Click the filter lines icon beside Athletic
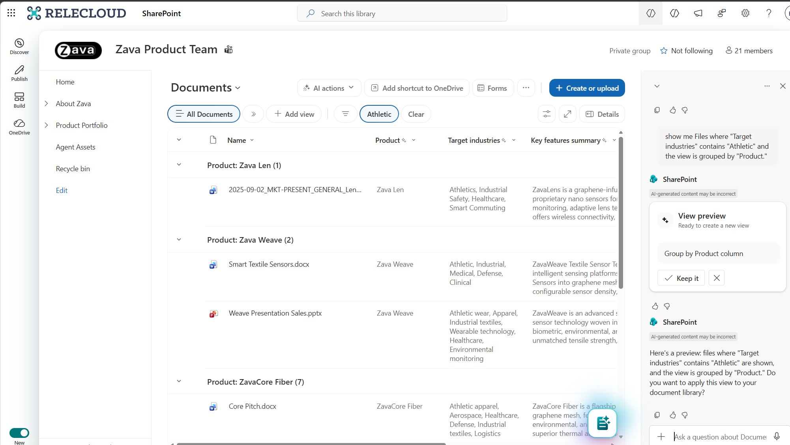Viewport: 790px width, 445px height. click(345, 114)
